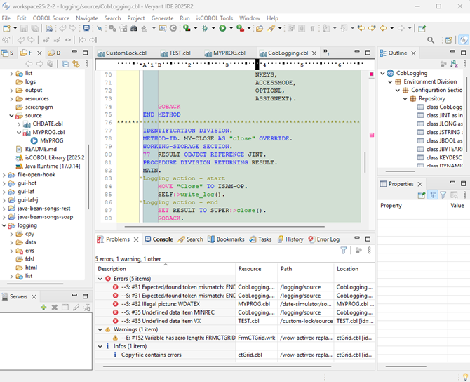Image resolution: width=470 pixels, height=382 pixels.
Task: Close the CobLogging.cbl editor tab
Action: click(315, 53)
